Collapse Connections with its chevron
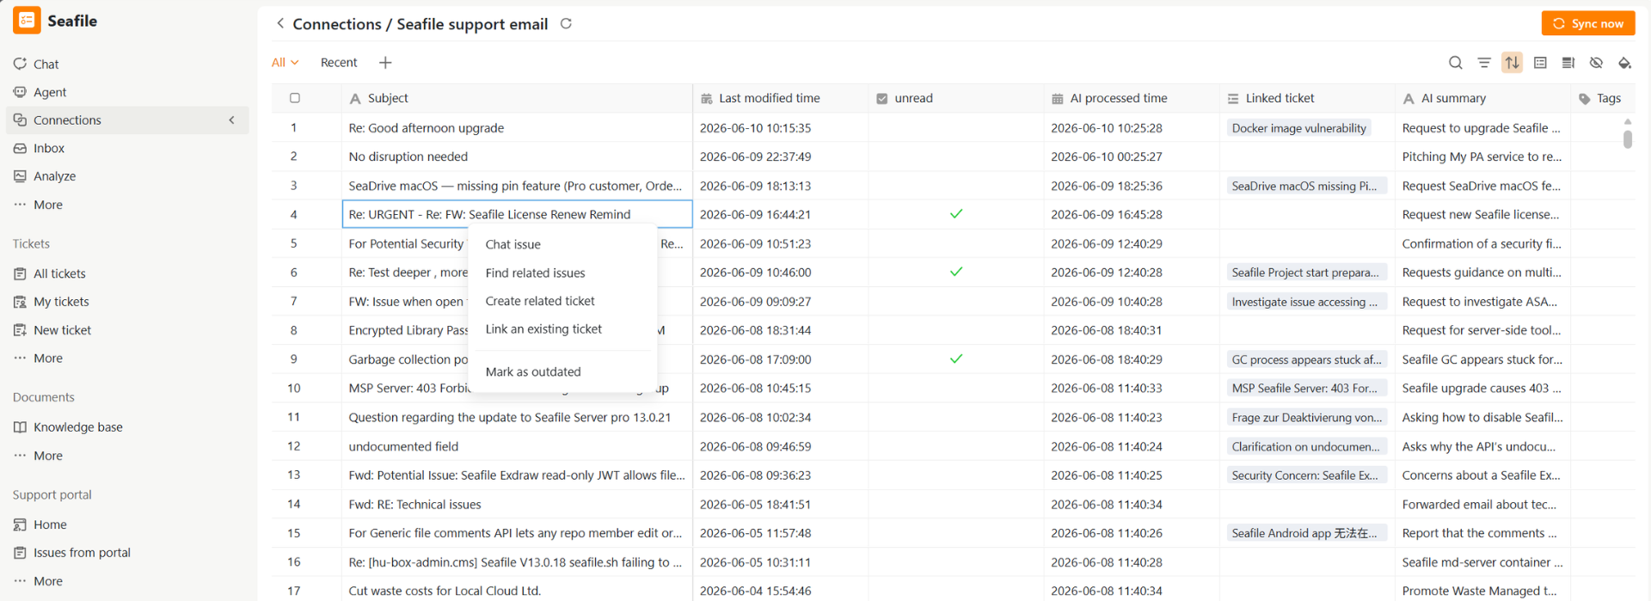This screenshot has height=601, width=1651. coord(231,120)
